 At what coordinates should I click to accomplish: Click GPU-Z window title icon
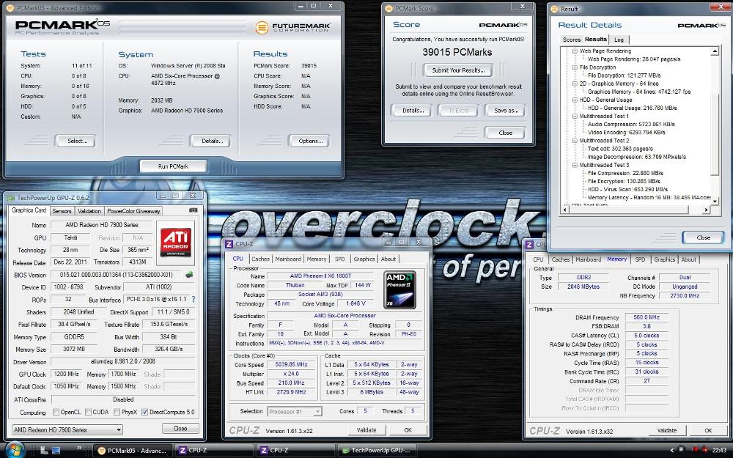click(10, 198)
